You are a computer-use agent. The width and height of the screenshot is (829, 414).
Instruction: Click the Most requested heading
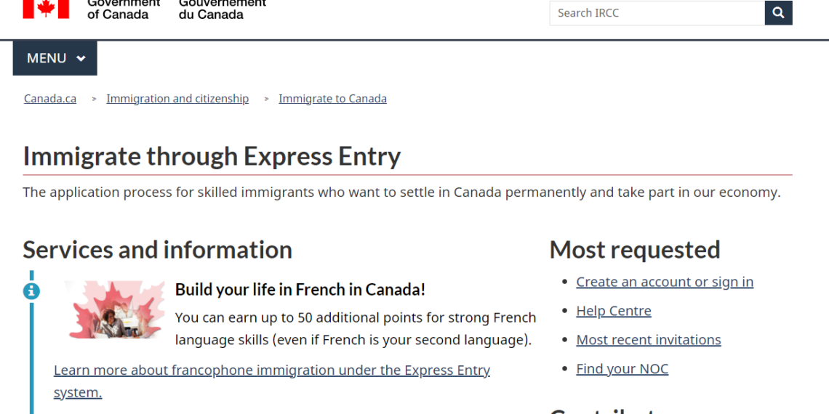pos(634,250)
